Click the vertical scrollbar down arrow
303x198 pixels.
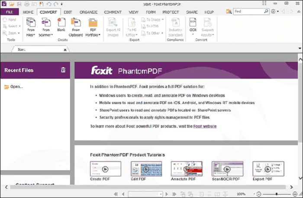click(x=300, y=178)
